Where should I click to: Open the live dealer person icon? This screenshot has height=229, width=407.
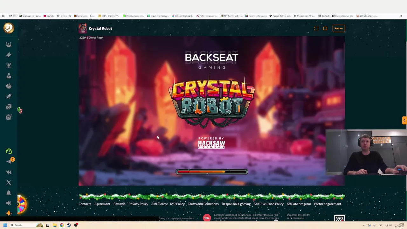click(x=9, y=76)
